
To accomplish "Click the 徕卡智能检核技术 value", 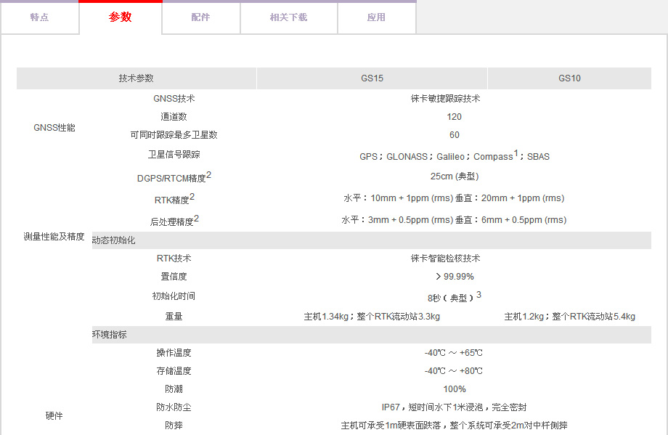I will coord(445,259).
